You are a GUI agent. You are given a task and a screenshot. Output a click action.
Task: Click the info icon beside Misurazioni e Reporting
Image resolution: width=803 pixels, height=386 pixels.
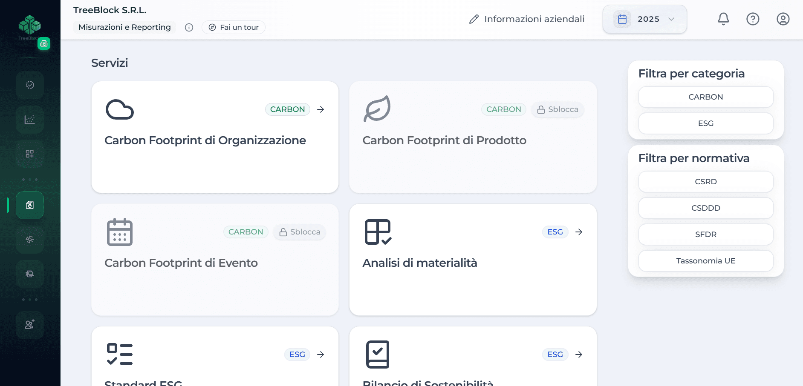click(189, 28)
